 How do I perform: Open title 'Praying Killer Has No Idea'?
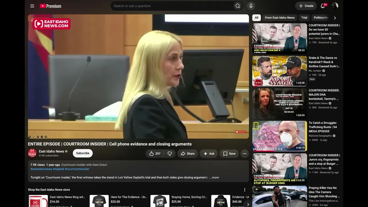pos(324,192)
